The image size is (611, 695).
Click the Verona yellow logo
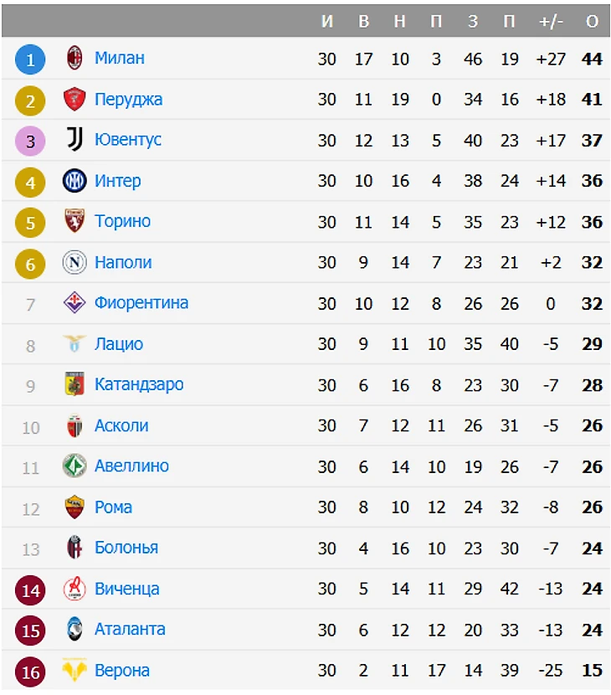tap(74, 671)
